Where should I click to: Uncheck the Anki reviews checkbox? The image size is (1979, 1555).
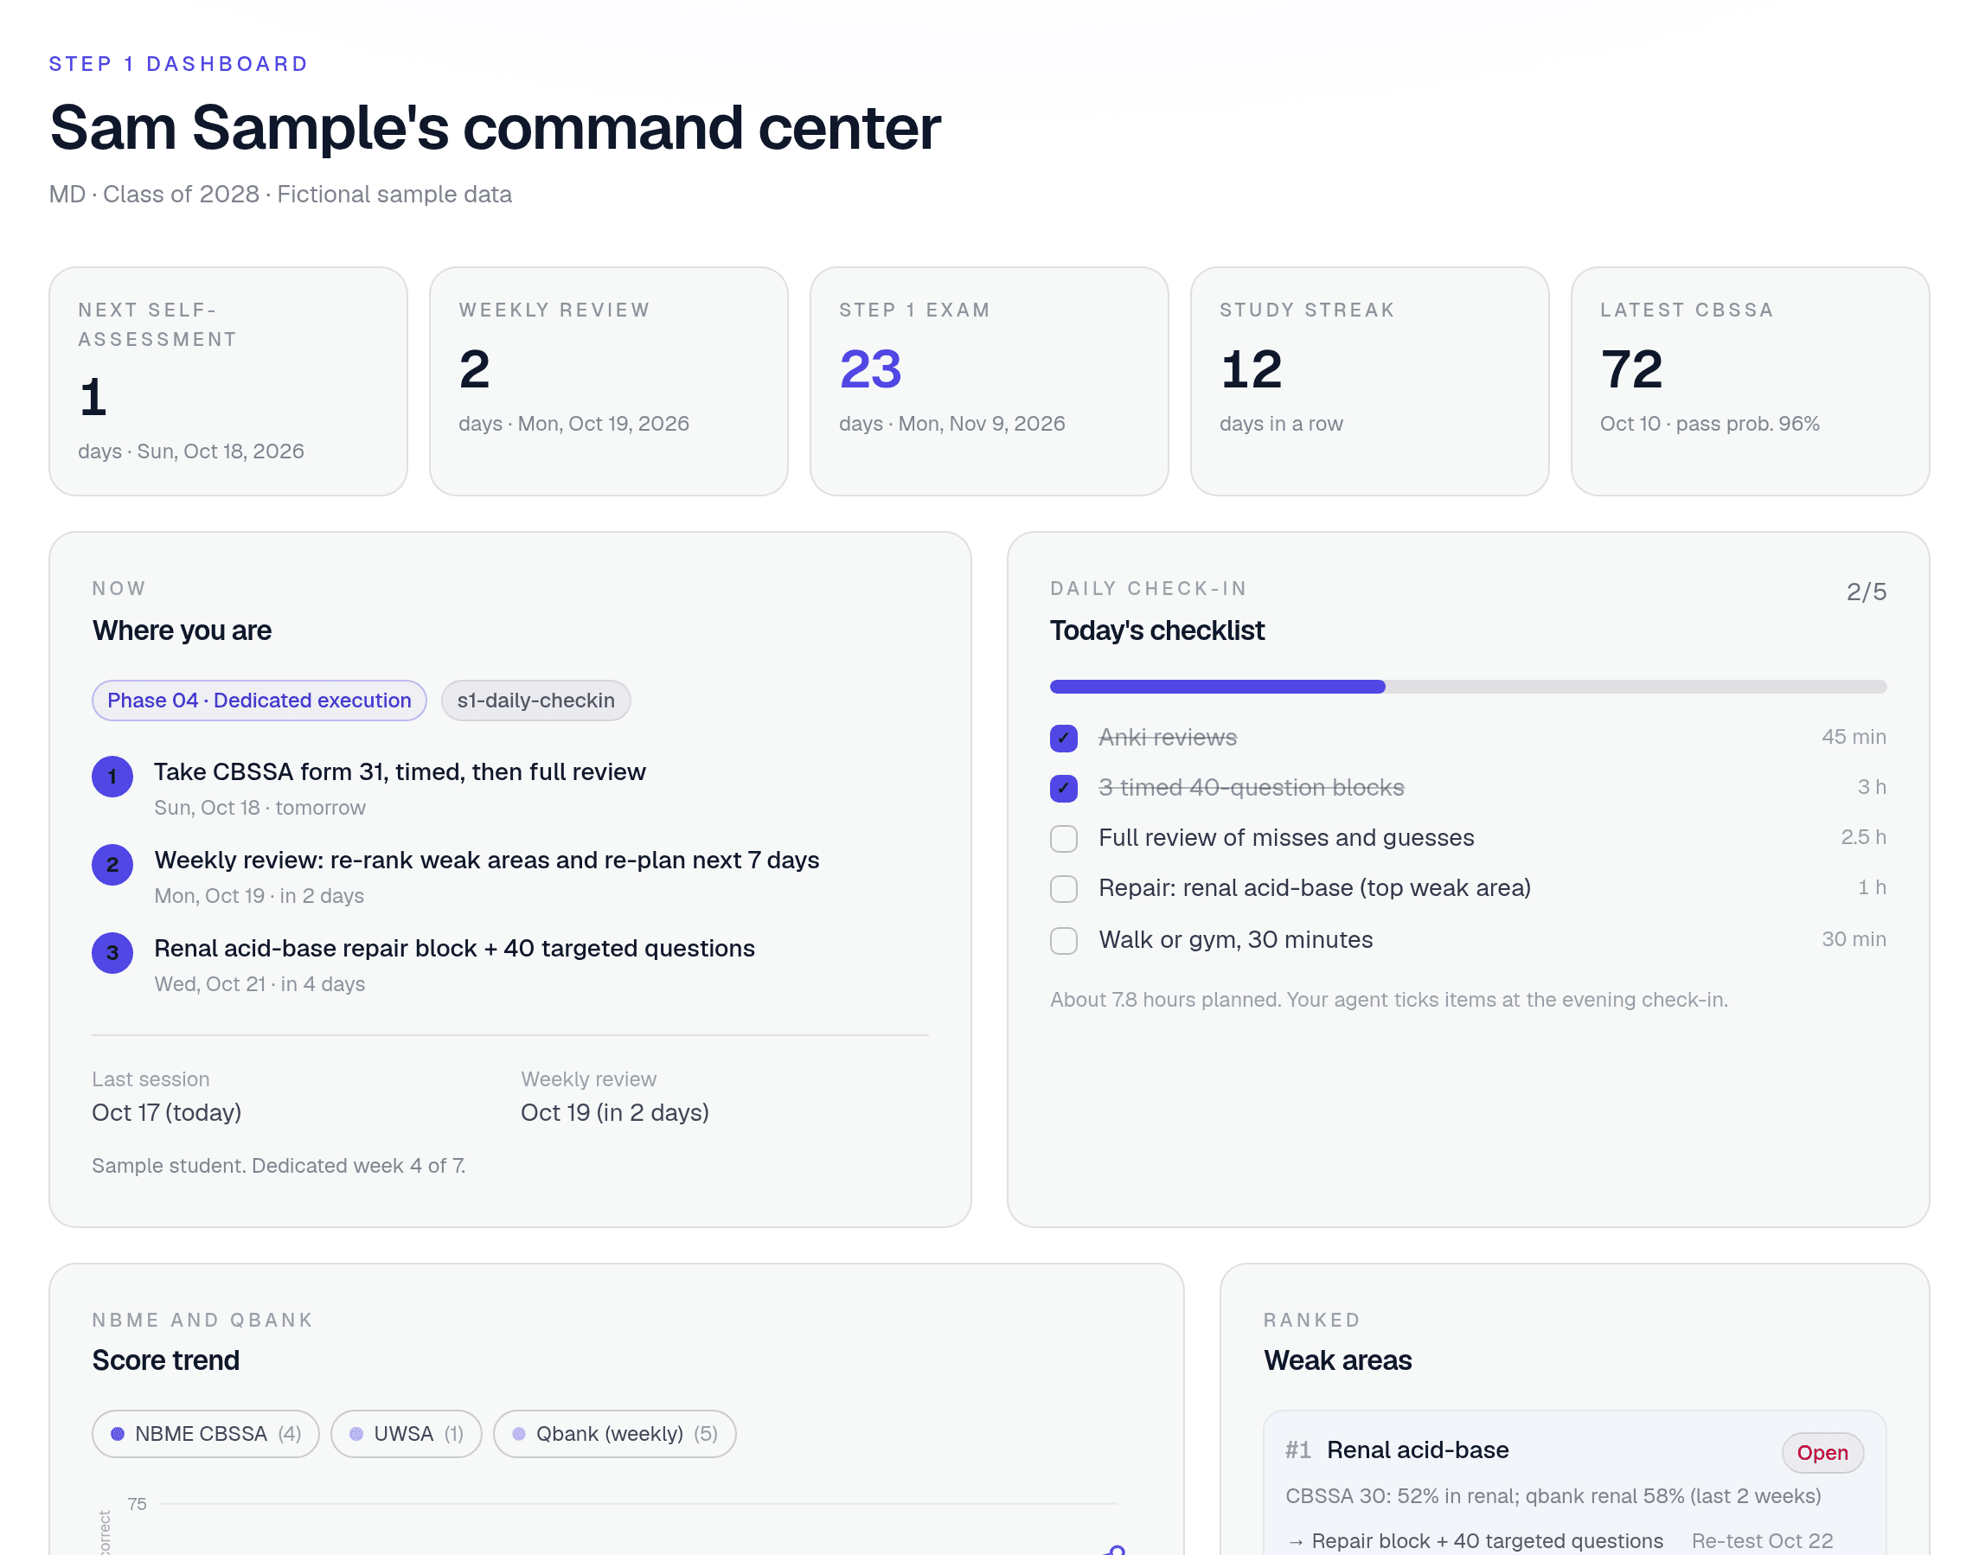click(x=1063, y=738)
